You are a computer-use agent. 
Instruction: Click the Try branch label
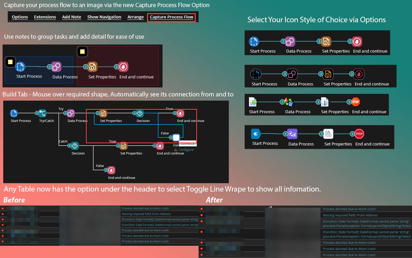click(61, 109)
